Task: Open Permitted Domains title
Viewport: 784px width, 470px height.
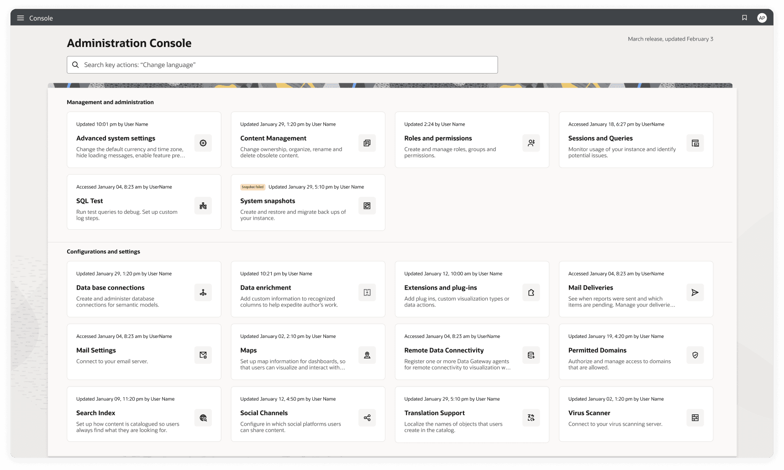Action: click(597, 350)
